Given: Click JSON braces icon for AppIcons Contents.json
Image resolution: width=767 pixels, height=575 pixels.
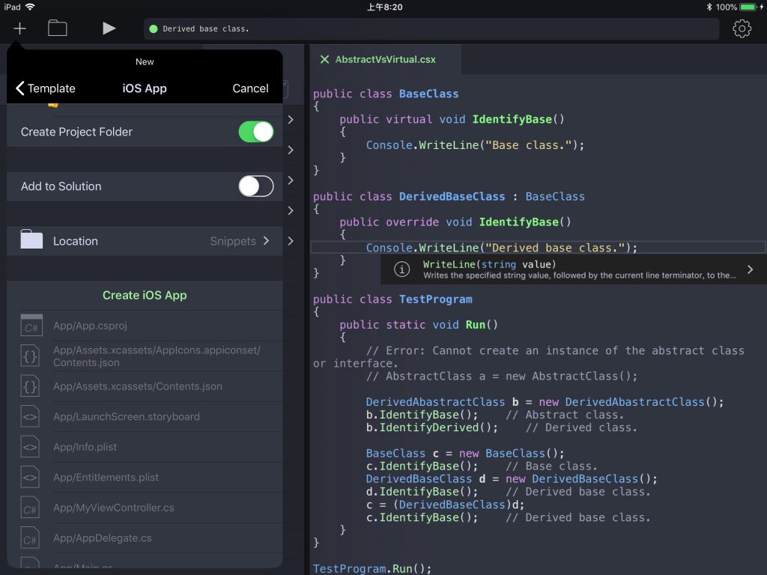Looking at the screenshot, I should click(30, 356).
